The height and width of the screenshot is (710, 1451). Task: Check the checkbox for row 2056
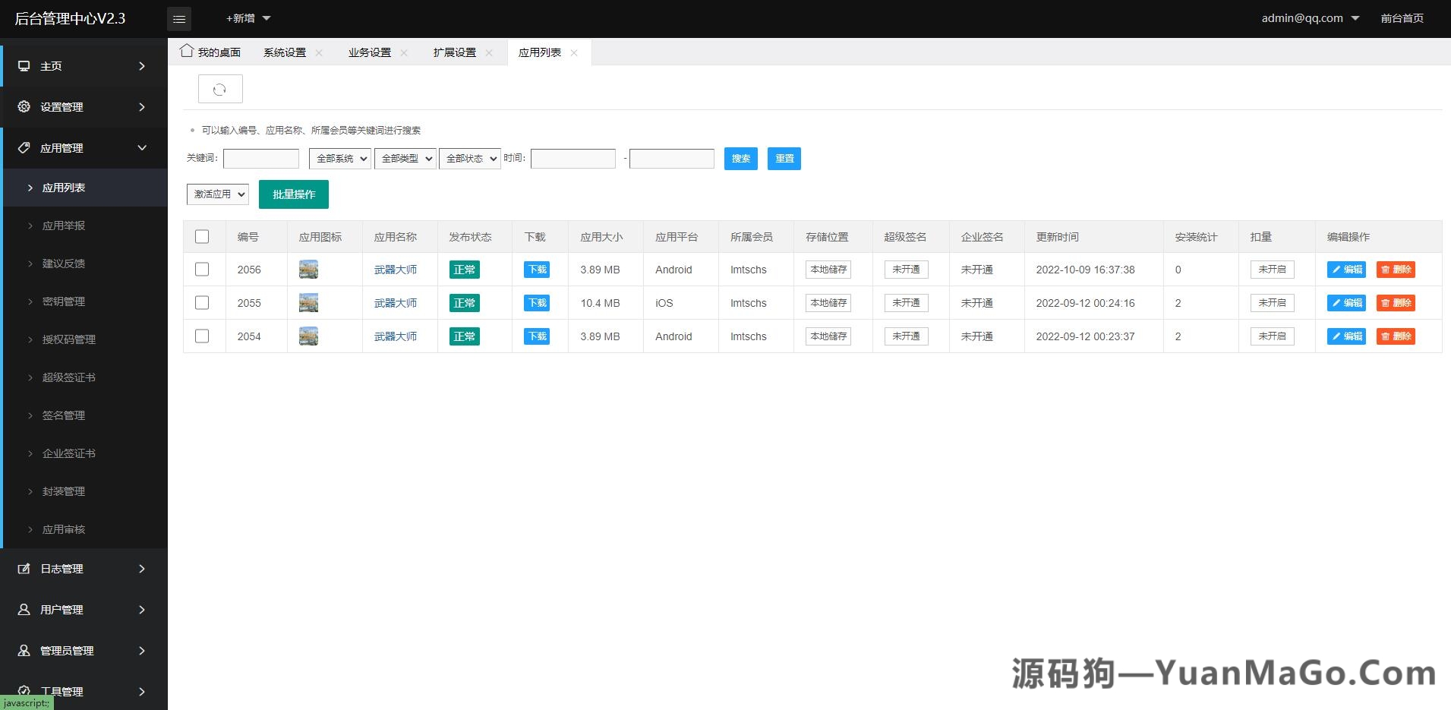[202, 269]
